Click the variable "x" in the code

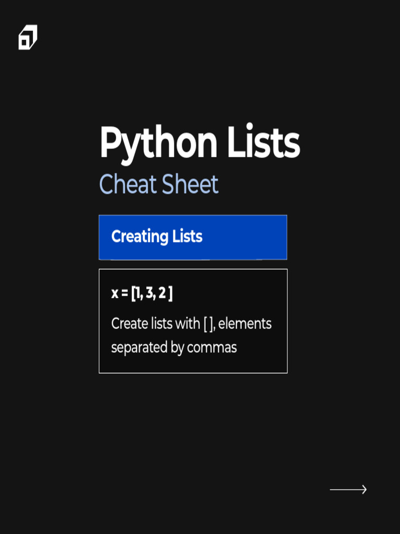115,294
